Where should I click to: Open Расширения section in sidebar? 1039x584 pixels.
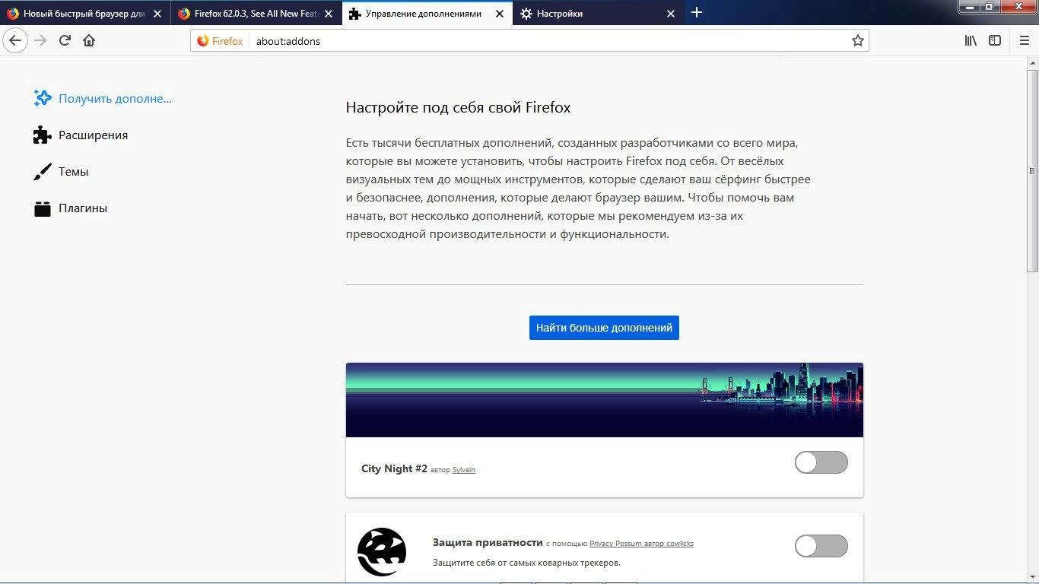point(81,135)
